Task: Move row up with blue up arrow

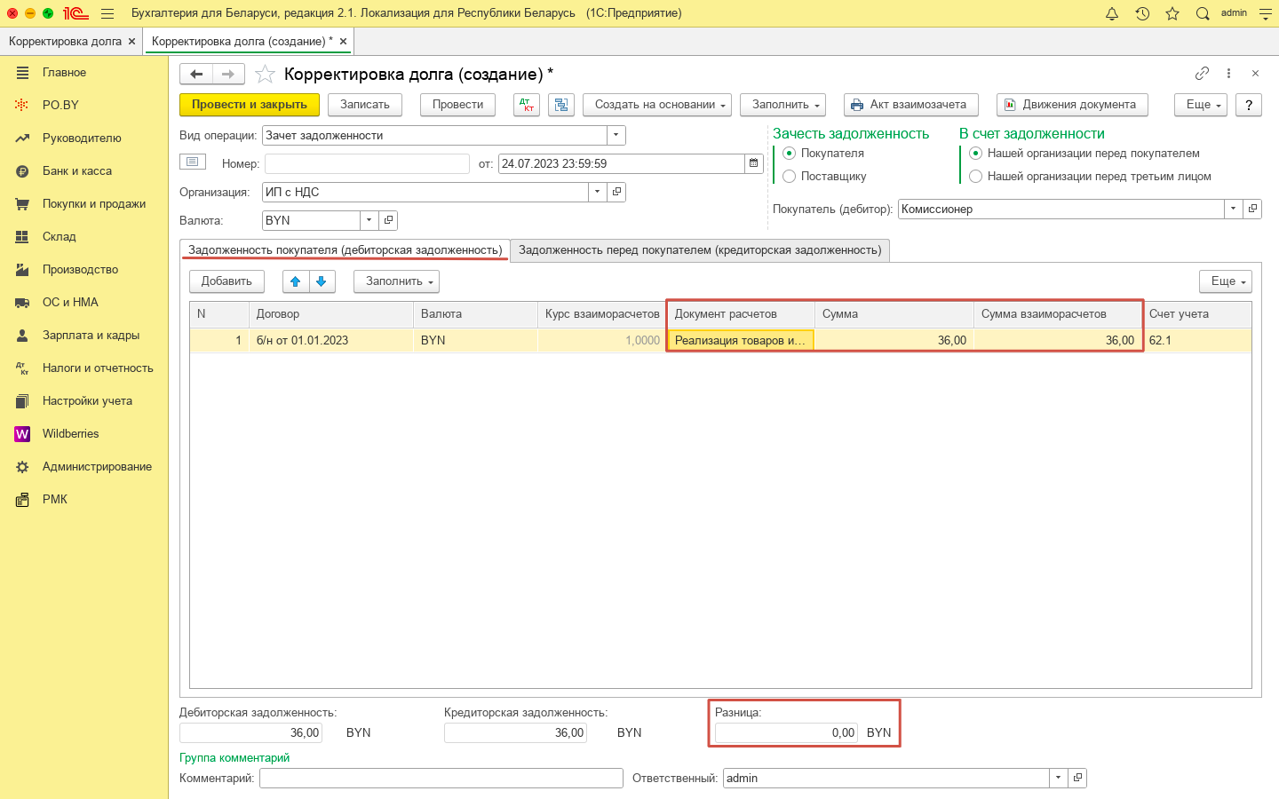Action: point(296,281)
